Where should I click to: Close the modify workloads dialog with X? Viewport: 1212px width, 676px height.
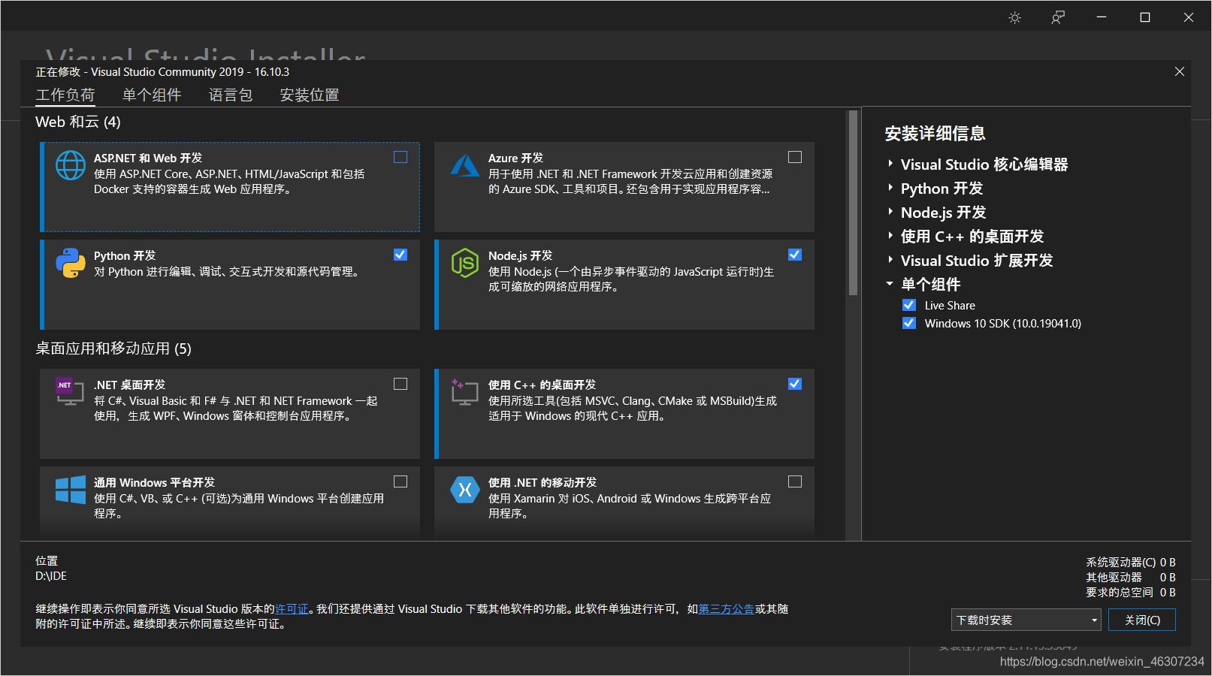(1180, 71)
